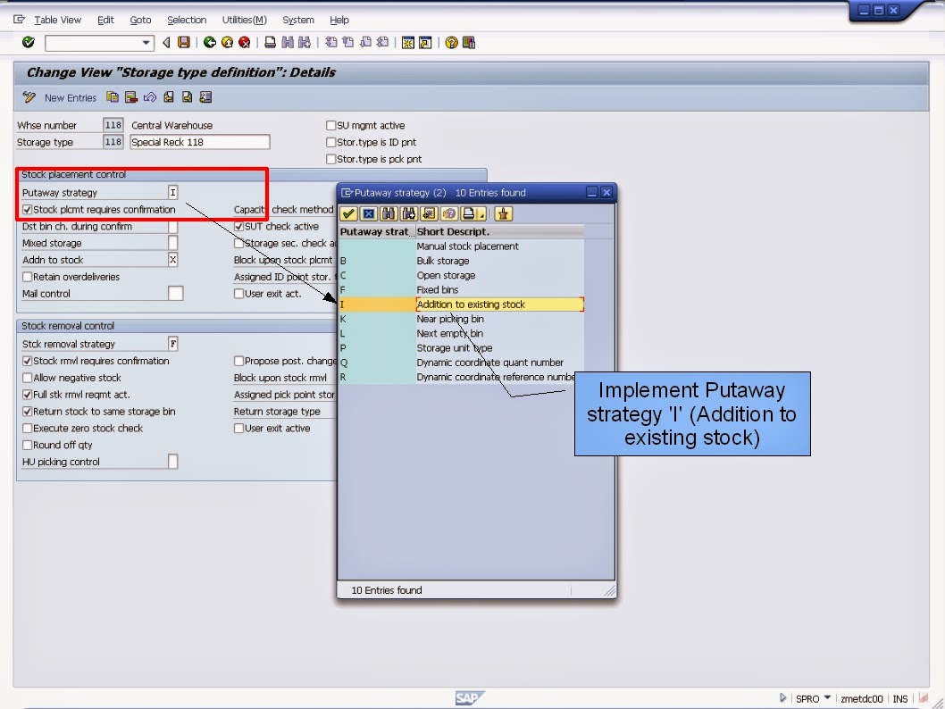This screenshot has width=945, height=709.
Task: Click the Find Next icon in Putaway popup
Action: tap(408, 213)
